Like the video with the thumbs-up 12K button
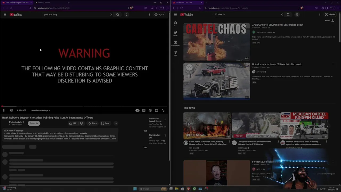This screenshot has height=192, width=341. [x=73, y=123]
